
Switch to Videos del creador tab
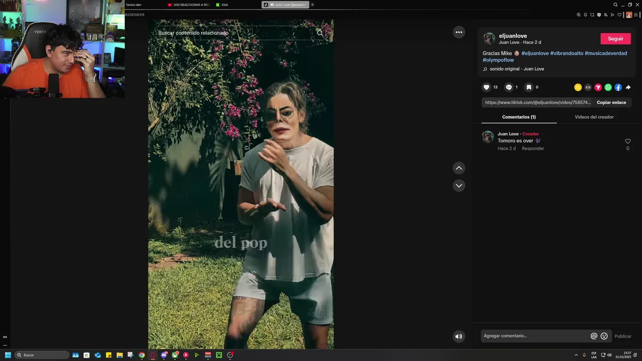[594, 117]
